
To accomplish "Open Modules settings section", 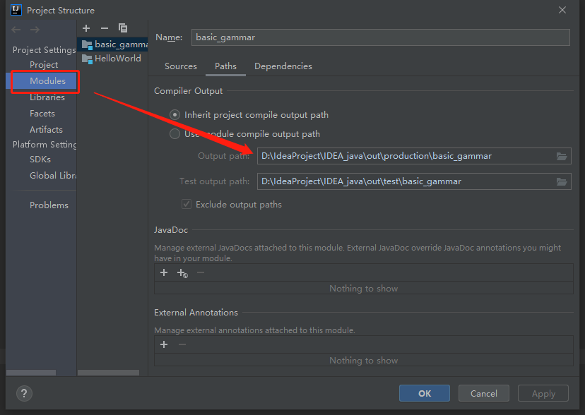I will (x=41, y=81).
